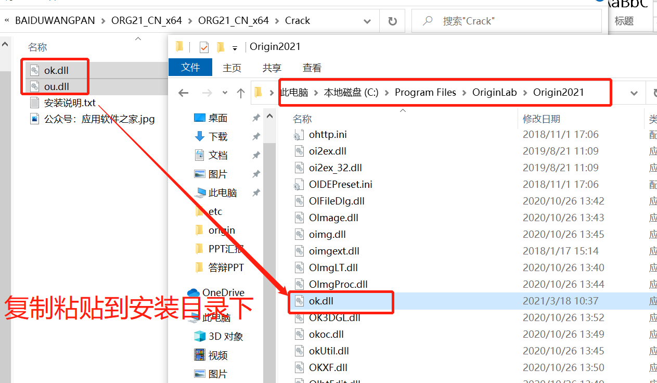Click inside the 搜索 Crack search box
This screenshot has width=657, height=383.
[507, 20]
